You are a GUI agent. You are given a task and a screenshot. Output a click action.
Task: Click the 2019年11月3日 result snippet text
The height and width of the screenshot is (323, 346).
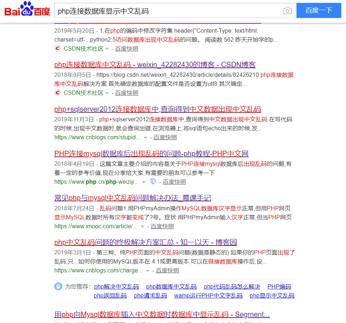(x=173, y=124)
